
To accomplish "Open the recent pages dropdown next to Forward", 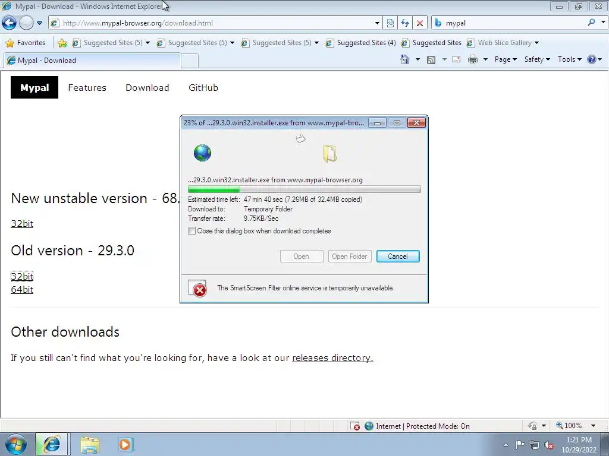I will click(x=39, y=23).
